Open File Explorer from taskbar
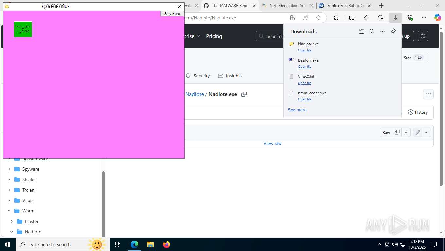This screenshot has height=251, width=445. coord(150,244)
